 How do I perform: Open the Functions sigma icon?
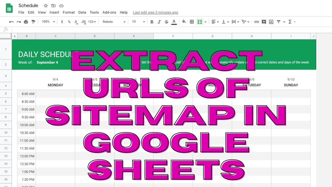point(290,22)
